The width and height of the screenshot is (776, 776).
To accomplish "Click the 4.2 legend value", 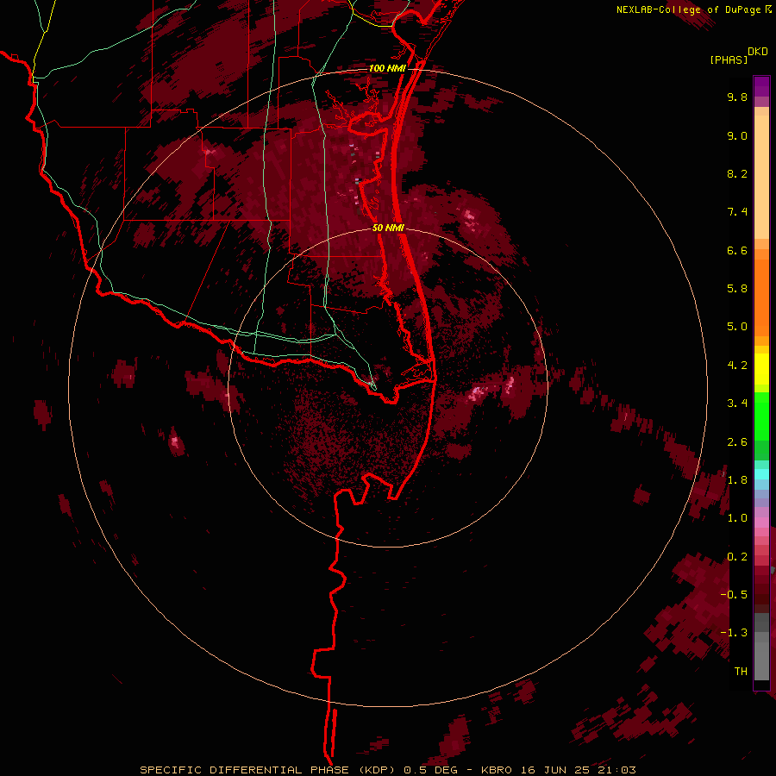I will pos(737,366).
